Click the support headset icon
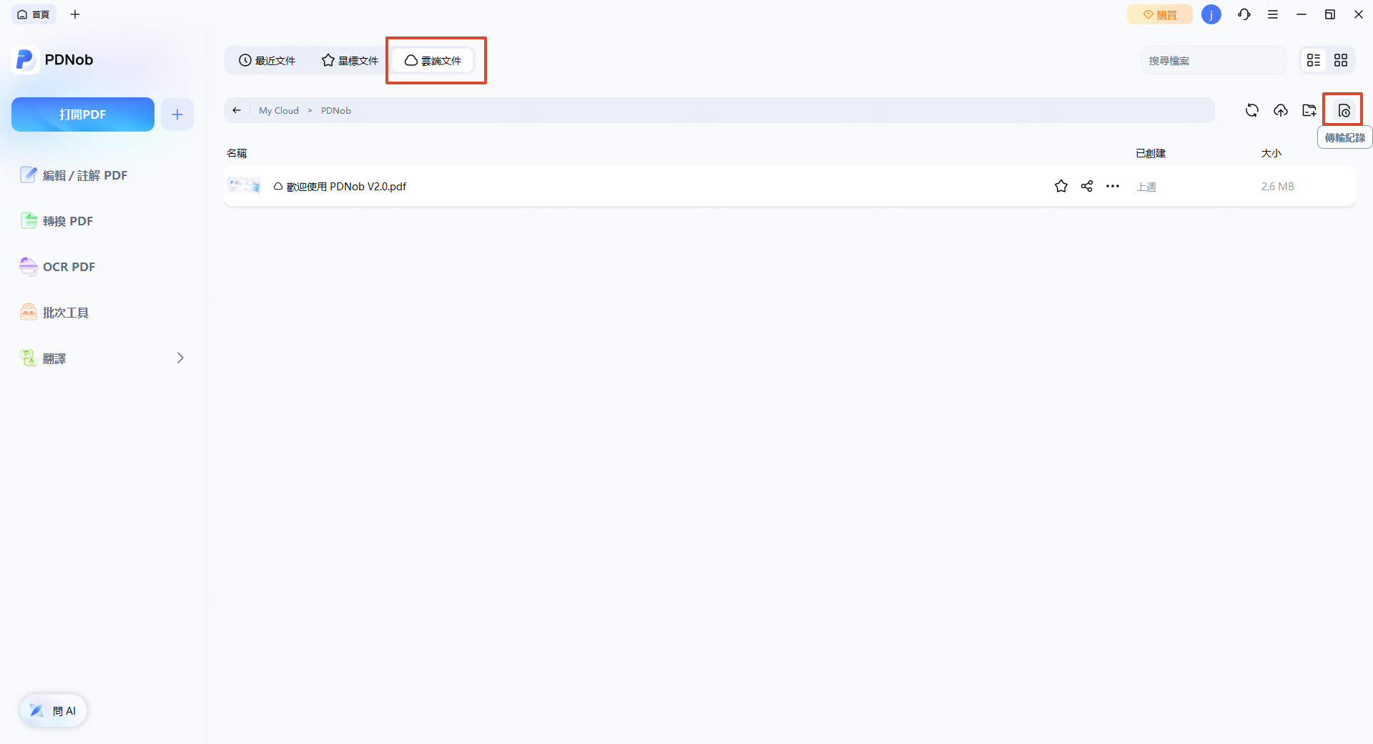The height and width of the screenshot is (744, 1373). (1244, 14)
